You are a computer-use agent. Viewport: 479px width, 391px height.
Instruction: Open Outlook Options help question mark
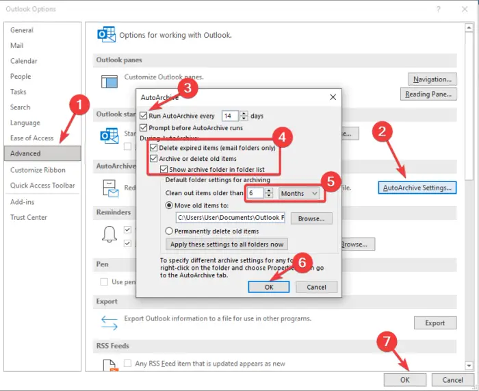coord(439,9)
